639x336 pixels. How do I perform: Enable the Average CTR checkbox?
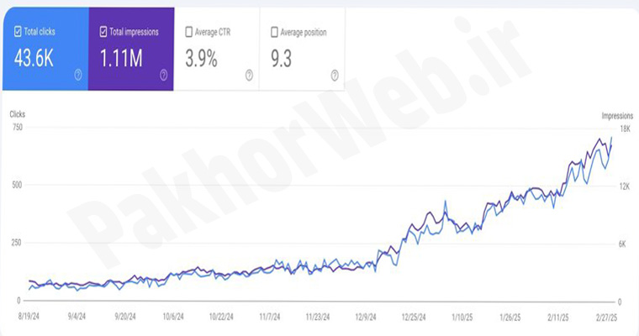[189, 32]
